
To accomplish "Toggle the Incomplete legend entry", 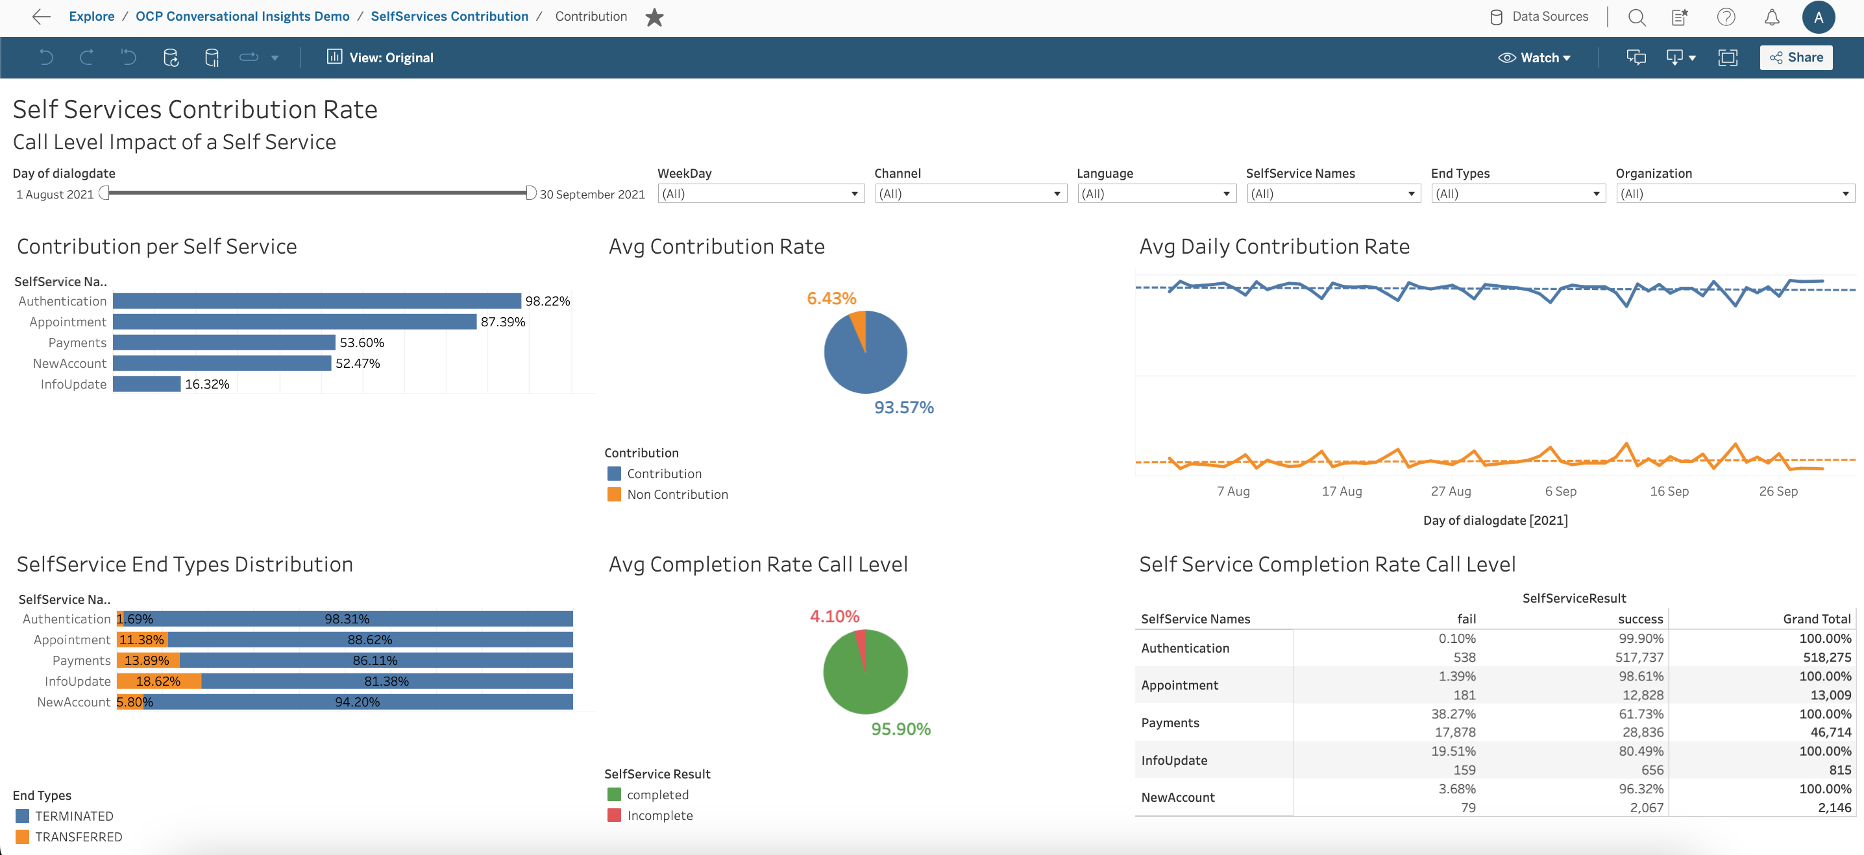I will pos(659,815).
